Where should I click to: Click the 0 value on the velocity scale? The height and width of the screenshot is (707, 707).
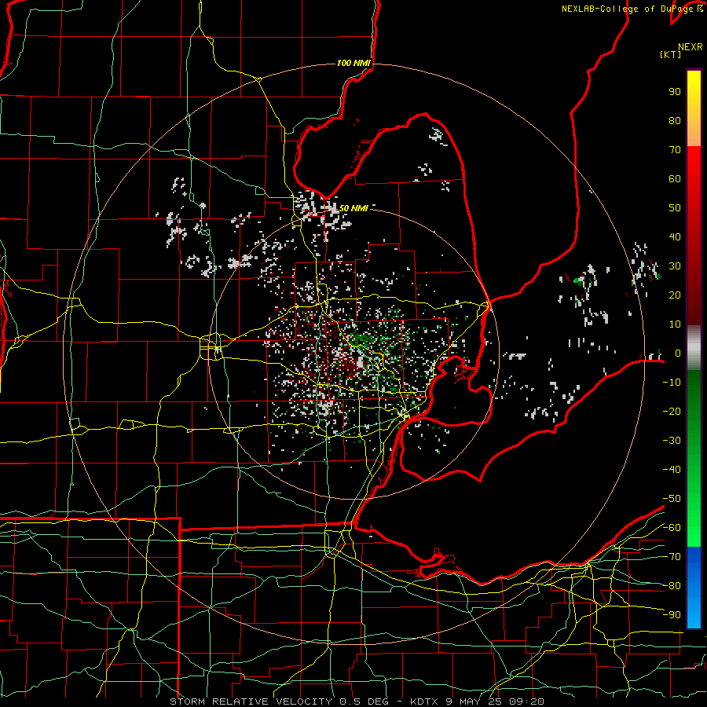(x=678, y=353)
